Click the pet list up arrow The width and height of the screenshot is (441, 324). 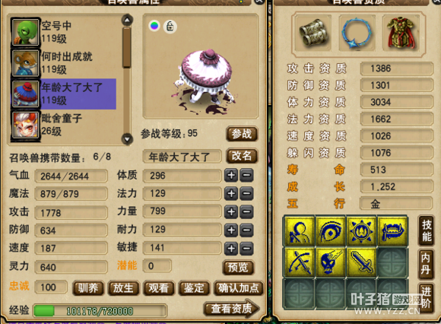(127, 21)
